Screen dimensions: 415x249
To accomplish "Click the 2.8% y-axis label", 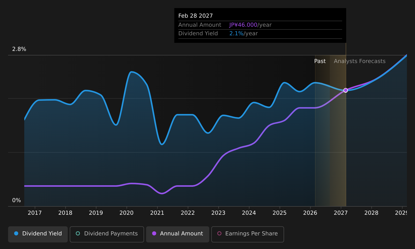I will pyautogui.click(x=19, y=49).
